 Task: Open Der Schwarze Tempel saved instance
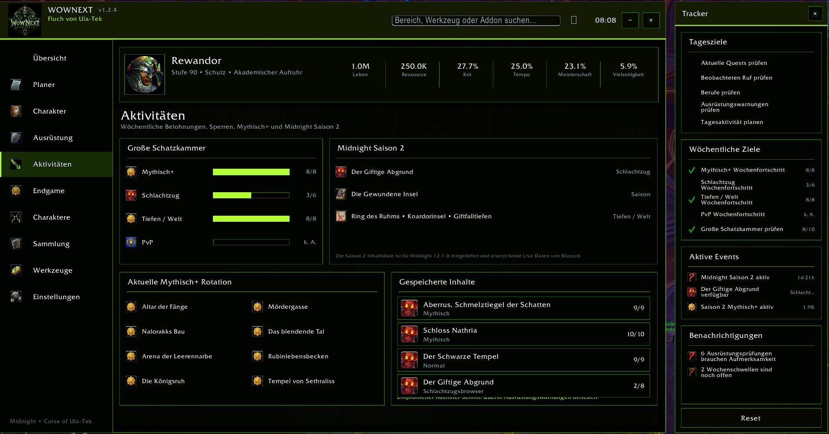(523, 360)
